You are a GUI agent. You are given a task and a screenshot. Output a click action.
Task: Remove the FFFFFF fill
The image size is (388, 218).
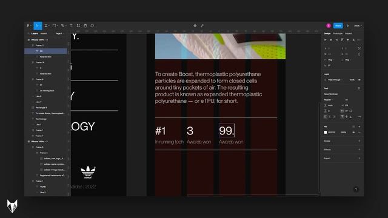(x=360, y=133)
